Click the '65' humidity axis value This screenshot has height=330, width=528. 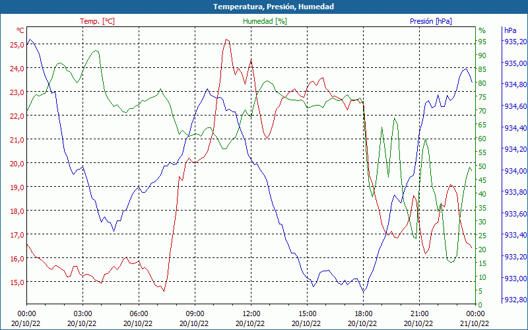pyautogui.click(x=482, y=125)
